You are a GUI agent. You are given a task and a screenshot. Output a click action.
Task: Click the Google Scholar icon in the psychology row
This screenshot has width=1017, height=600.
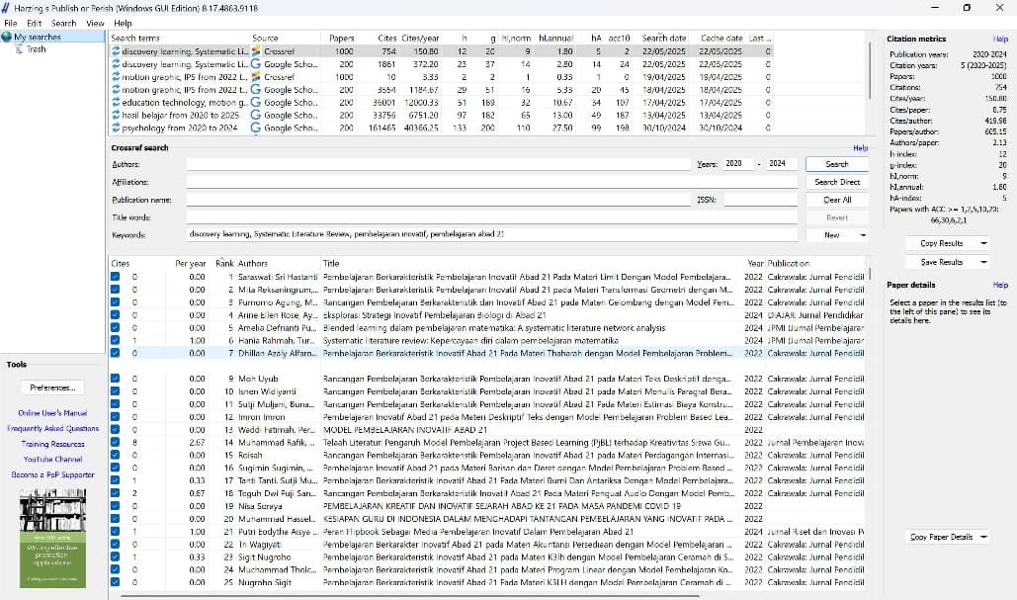256,128
